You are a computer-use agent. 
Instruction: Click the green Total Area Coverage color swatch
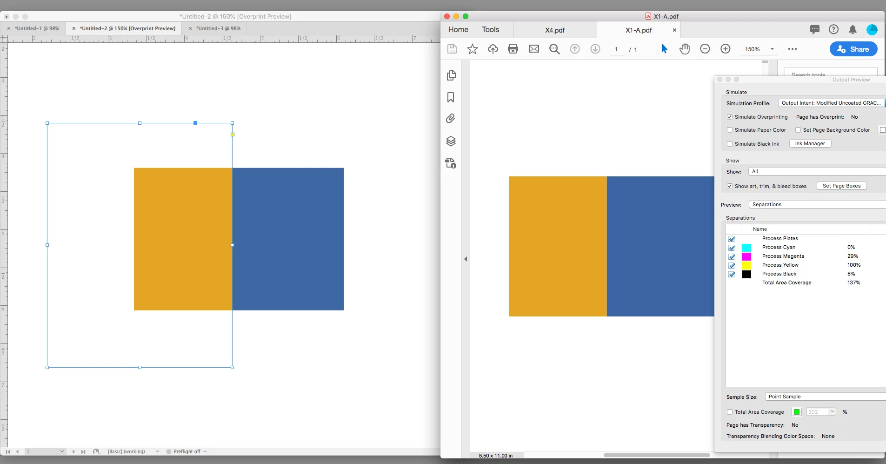[797, 412]
